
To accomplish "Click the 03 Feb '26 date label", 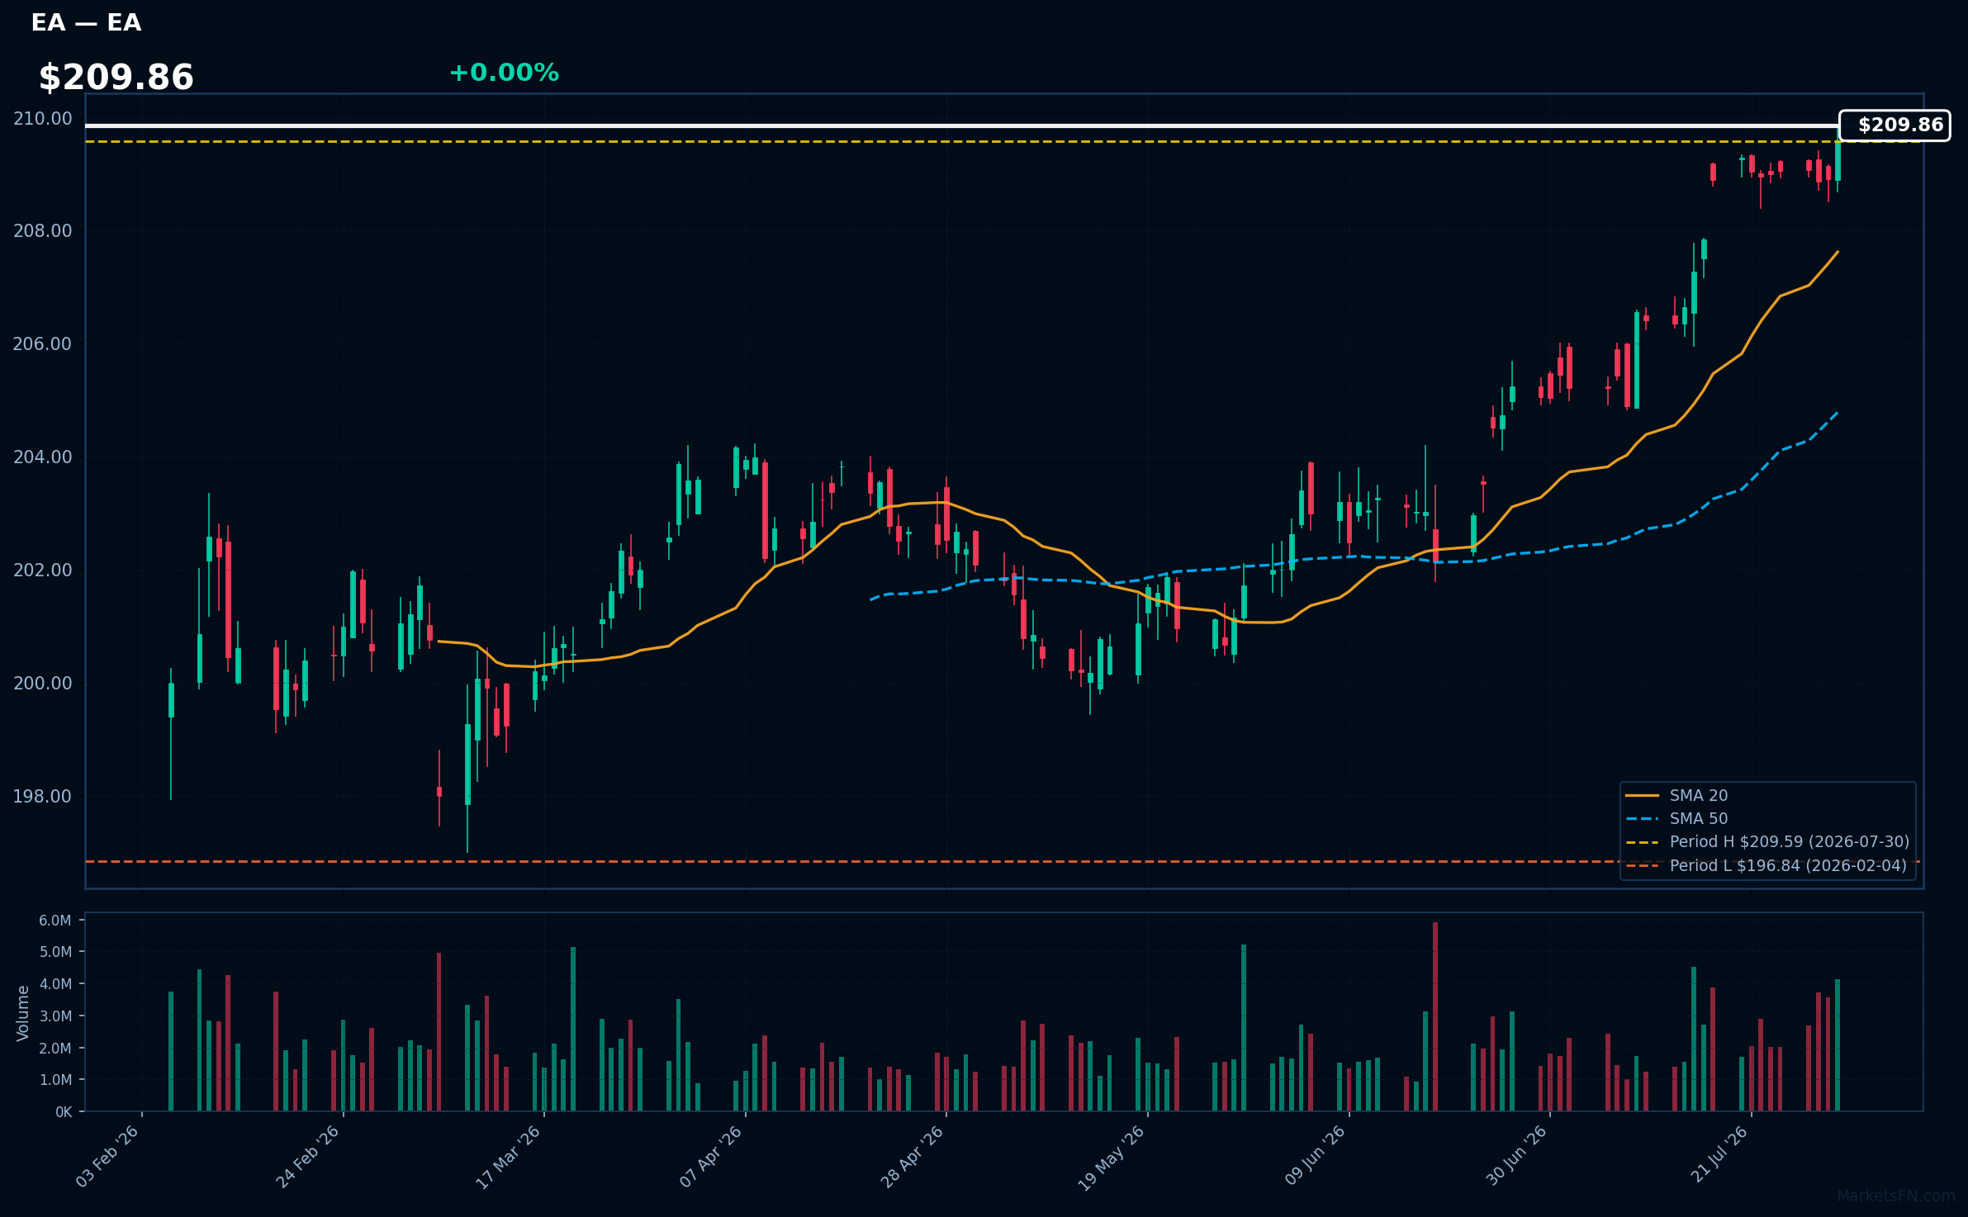I will coord(107,1156).
